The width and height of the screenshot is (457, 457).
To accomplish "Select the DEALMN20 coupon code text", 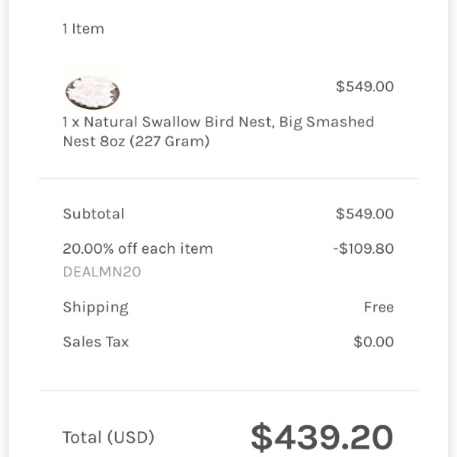I will (x=102, y=272).
